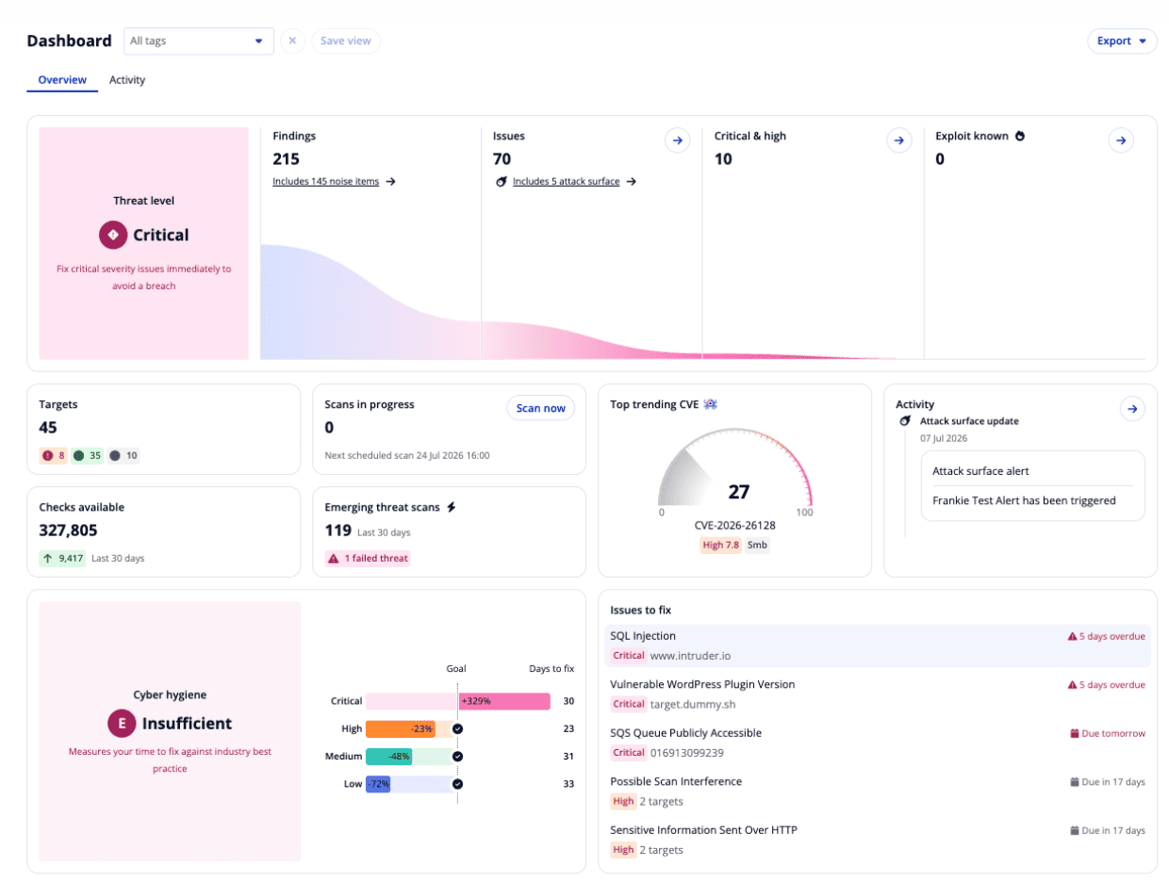Click the flame icon beside Exploit known
Viewport: 1169px width, 882px height.
[1019, 136]
